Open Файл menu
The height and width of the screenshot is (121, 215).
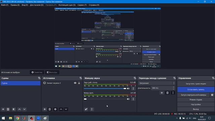(5, 5)
